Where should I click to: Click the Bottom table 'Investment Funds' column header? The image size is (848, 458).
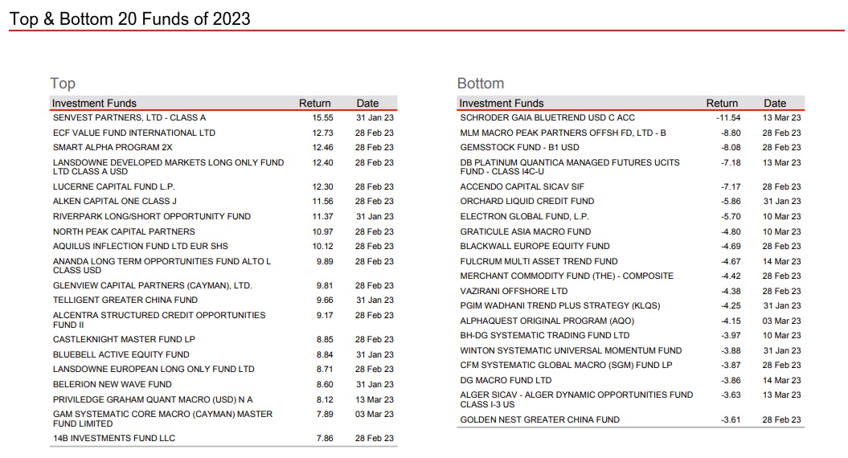pyautogui.click(x=502, y=104)
